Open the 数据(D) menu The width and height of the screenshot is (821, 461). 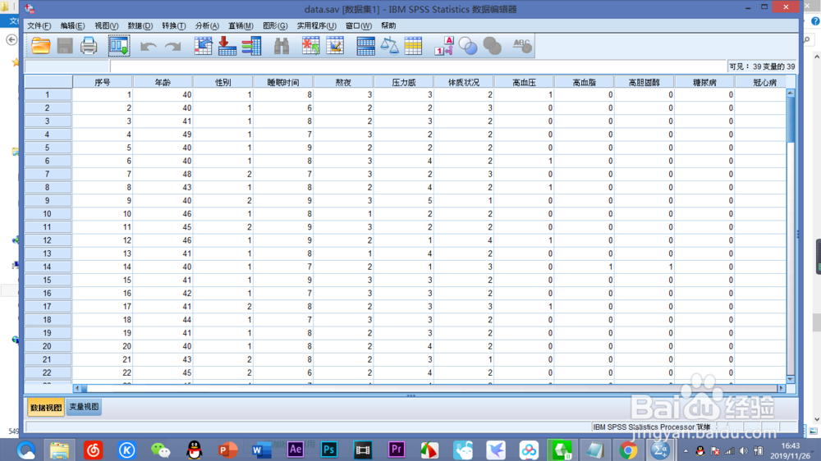[140, 25]
